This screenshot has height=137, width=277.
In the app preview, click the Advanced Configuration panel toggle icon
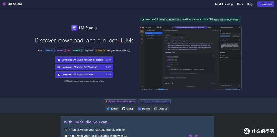pos(240,27)
